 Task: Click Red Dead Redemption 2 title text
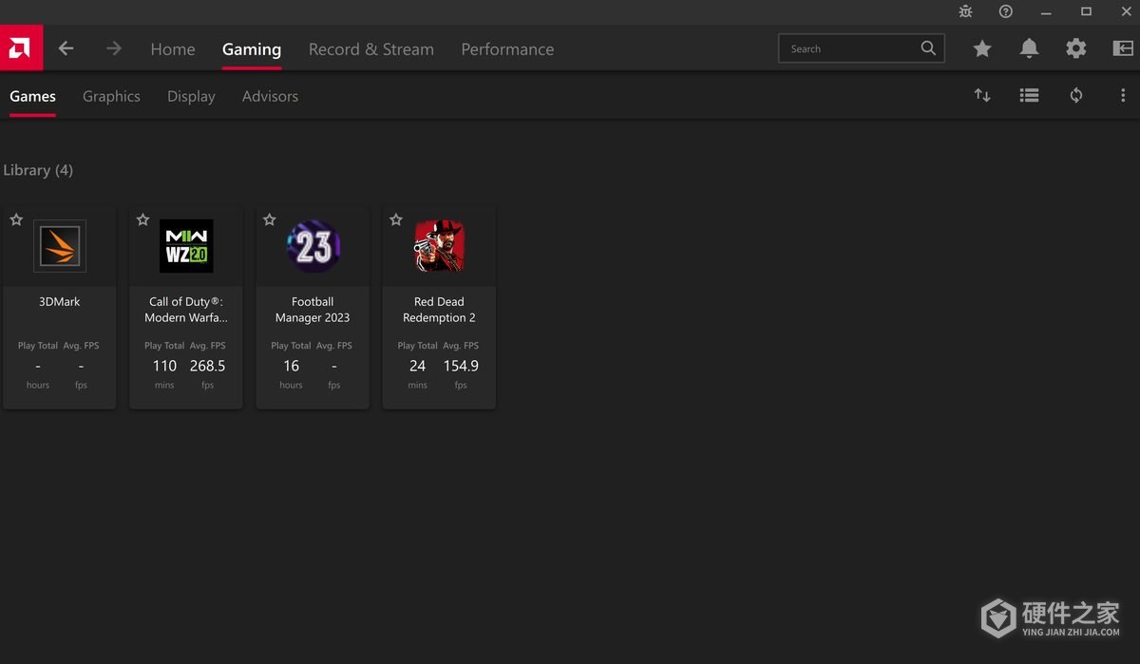[x=439, y=310]
